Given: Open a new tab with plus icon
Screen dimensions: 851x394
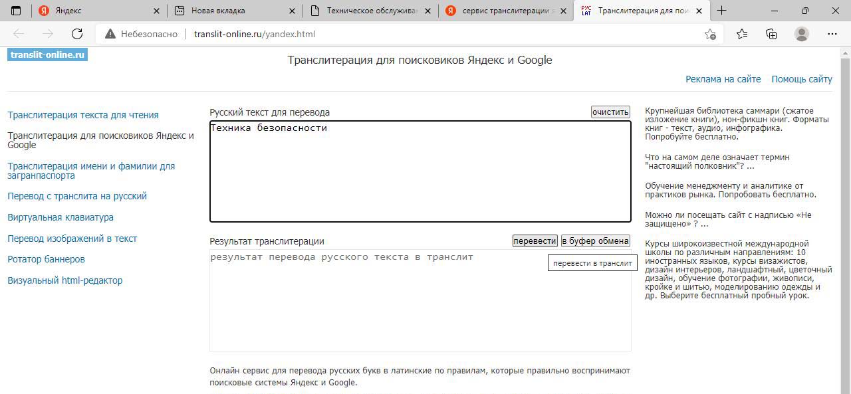Looking at the screenshot, I should pyautogui.click(x=722, y=11).
